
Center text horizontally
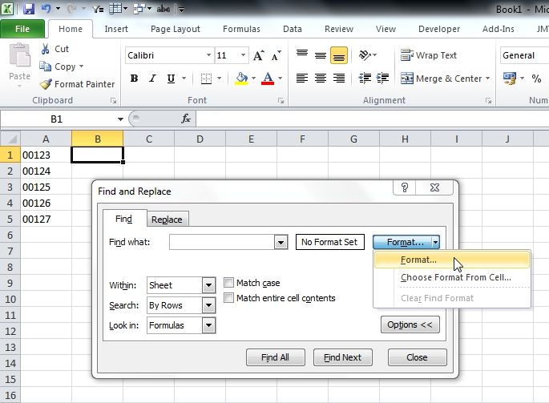coord(321,78)
